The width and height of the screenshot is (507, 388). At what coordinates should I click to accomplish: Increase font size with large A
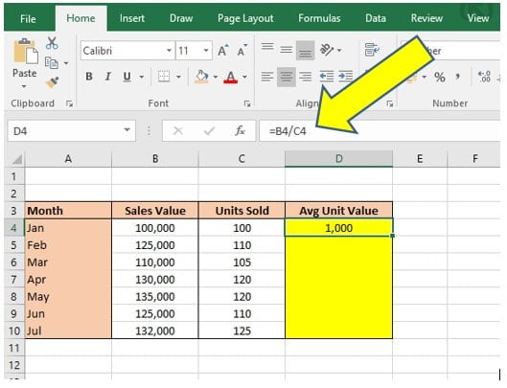(222, 51)
